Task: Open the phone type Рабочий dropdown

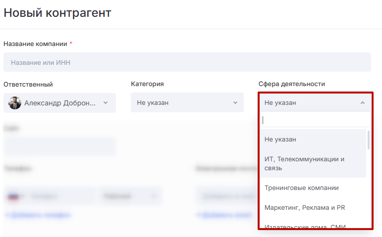Action: (x=131, y=196)
